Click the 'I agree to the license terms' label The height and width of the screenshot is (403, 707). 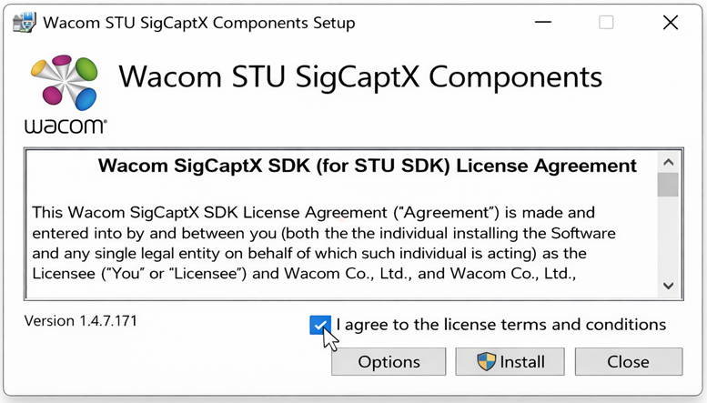click(501, 325)
